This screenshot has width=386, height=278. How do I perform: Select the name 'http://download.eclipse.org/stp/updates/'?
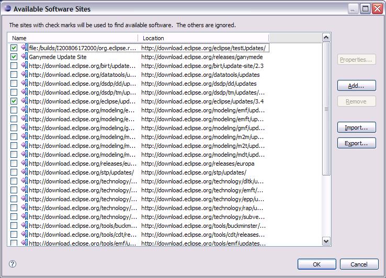(x=81, y=172)
